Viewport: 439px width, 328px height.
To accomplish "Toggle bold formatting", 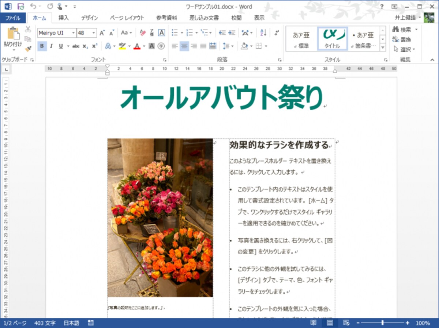I will pyautogui.click(x=42, y=46).
